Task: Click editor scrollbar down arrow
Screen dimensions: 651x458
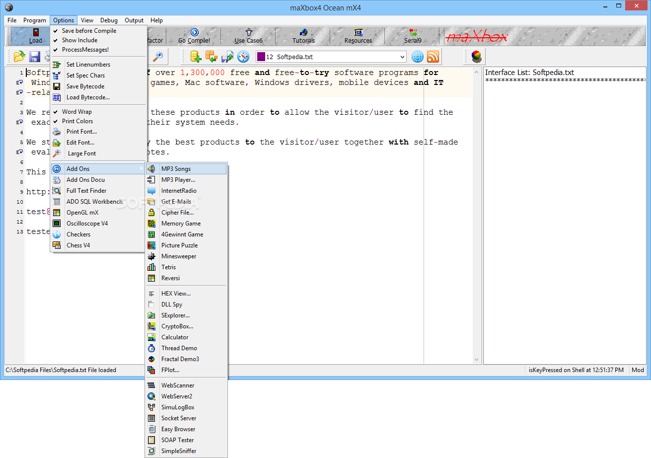Action: (x=477, y=360)
